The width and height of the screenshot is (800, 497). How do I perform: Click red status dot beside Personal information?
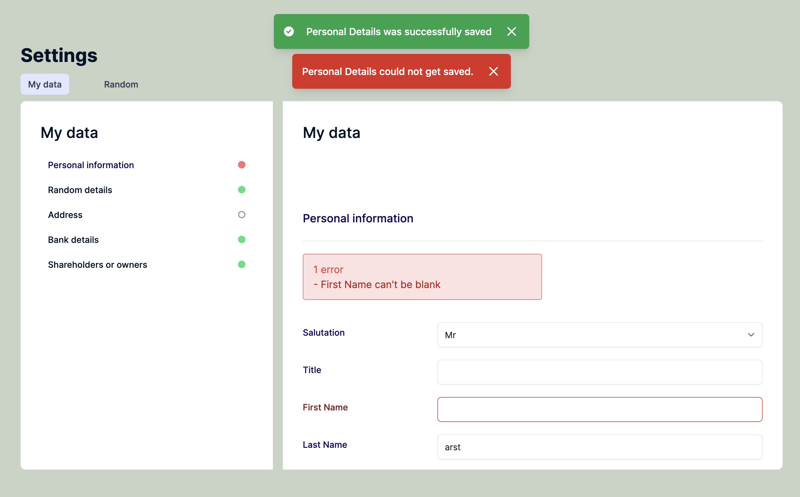pyautogui.click(x=242, y=165)
